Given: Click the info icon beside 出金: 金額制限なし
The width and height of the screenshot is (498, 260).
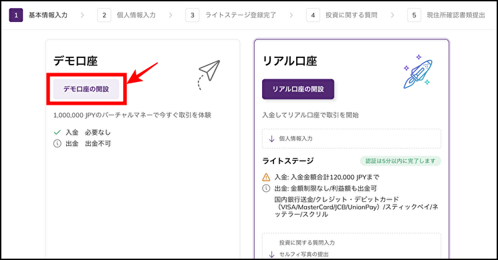Looking at the screenshot, I should click(266, 189).
